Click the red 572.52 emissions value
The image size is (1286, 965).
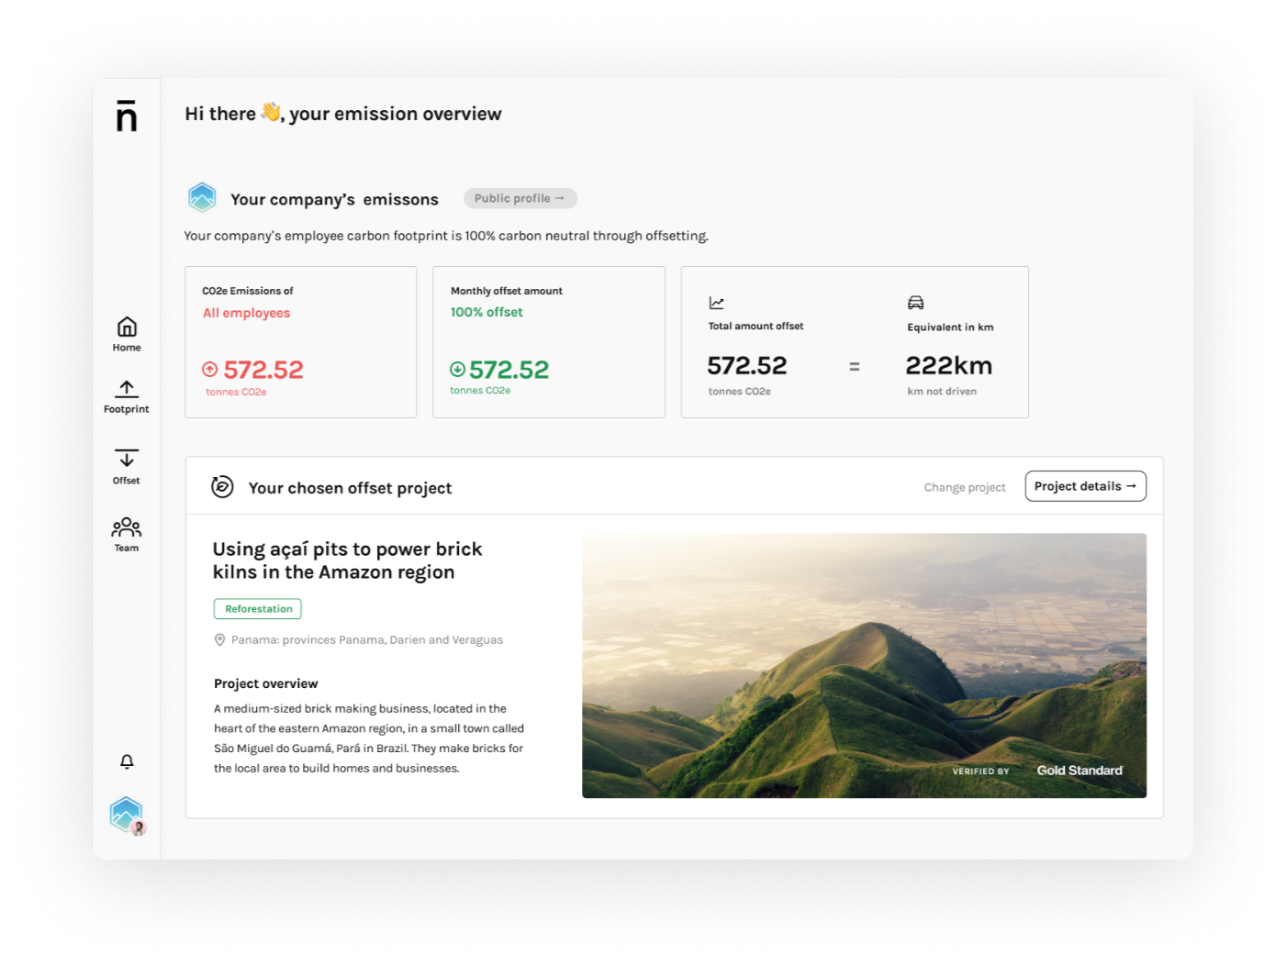[x=263, y=370]
